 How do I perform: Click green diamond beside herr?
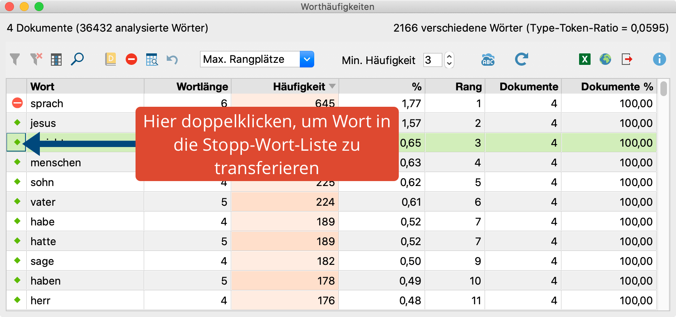17,300
